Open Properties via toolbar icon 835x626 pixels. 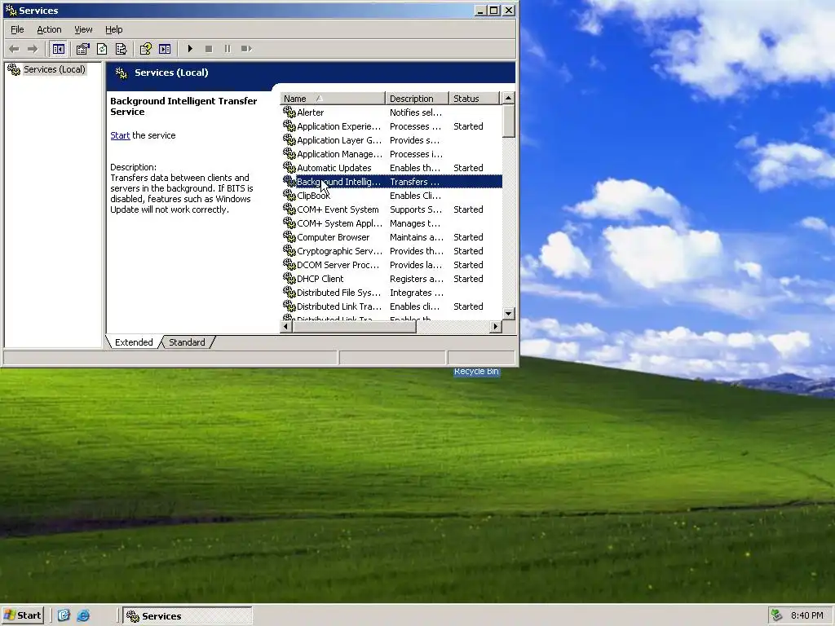[x=82, y=49]
